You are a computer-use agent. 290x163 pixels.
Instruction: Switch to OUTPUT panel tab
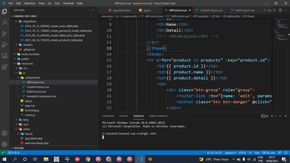pyautogui.click(x=124, y=116)
